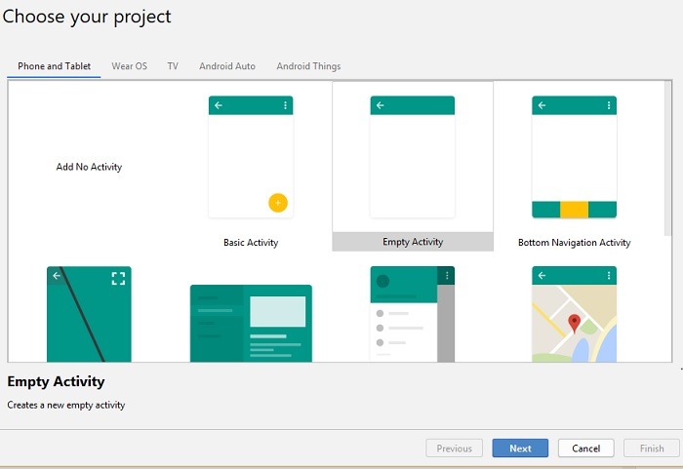Screen dimensions: 683x469
Task: Select the Empty Activity template thumbnail
Action: point(413,157)
